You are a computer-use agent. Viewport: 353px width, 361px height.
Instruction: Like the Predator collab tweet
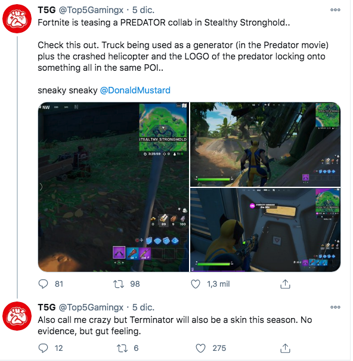pyautogui.click(x=196, y=284)
